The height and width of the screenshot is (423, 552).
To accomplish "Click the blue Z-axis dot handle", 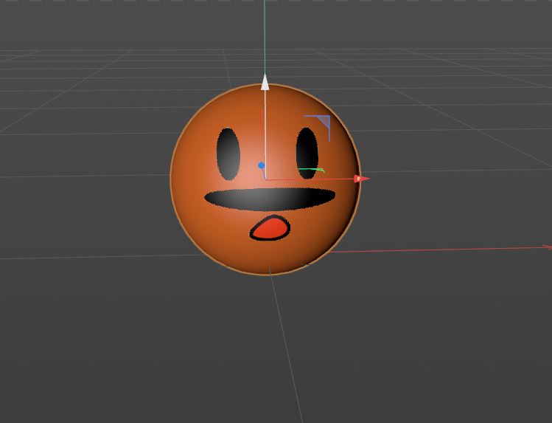I will 261,165.
